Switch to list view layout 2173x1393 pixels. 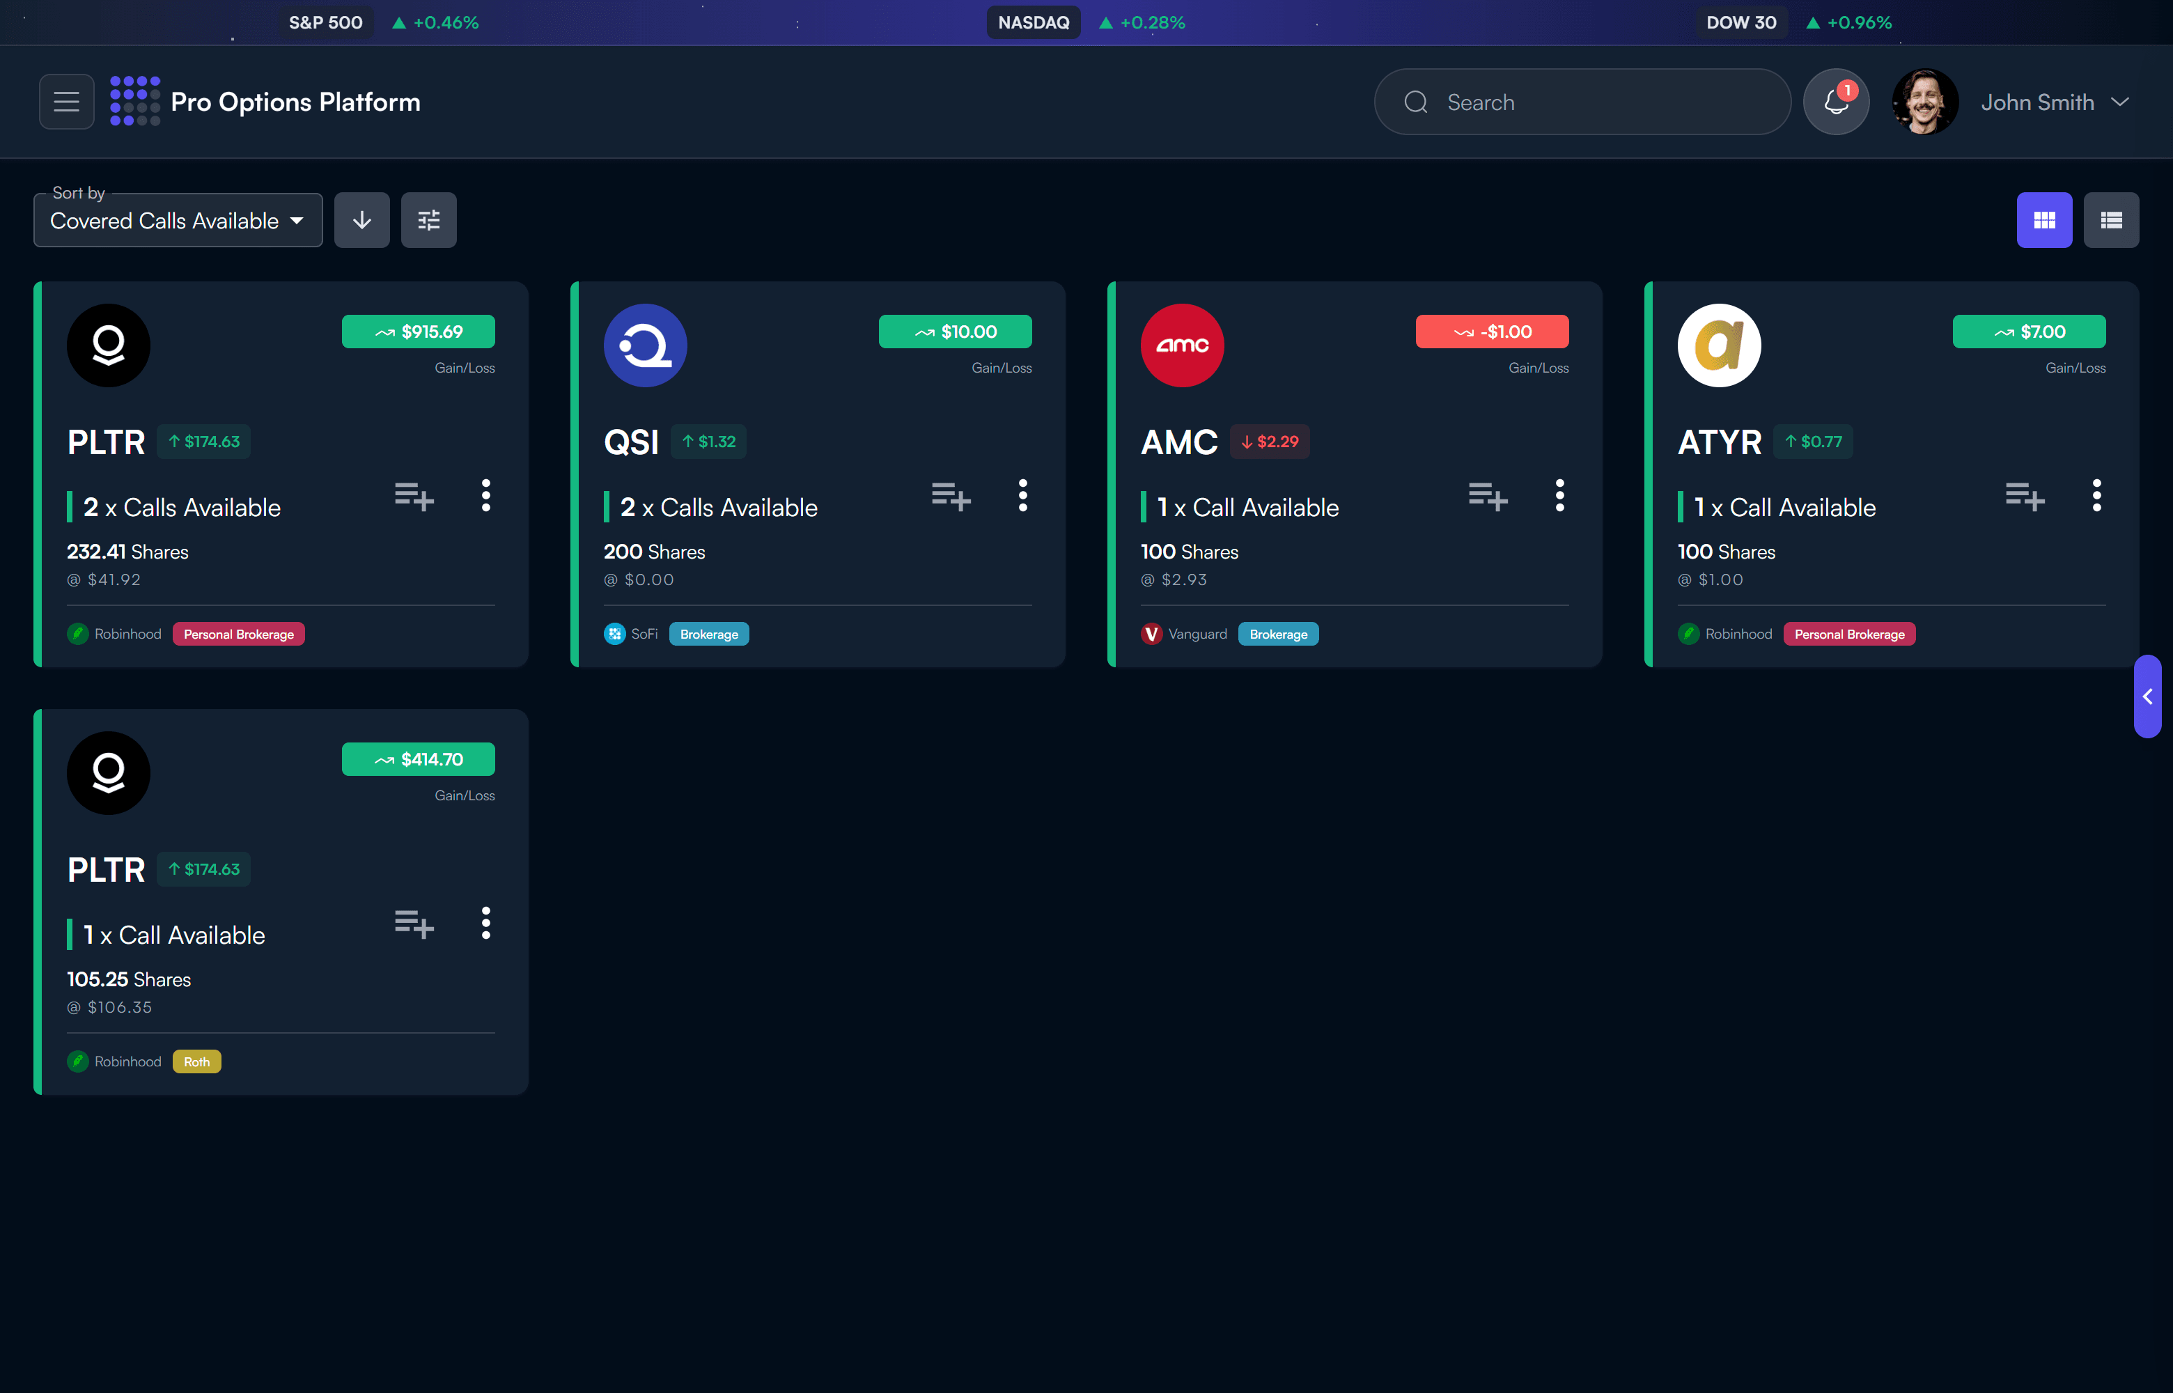[x=2110, y=220]
